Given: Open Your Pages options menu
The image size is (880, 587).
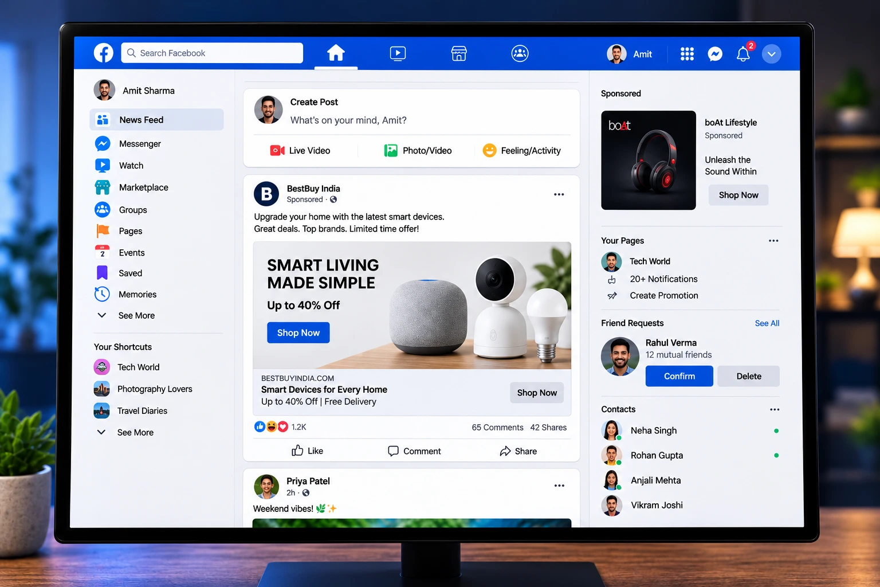Looking at the screenshot, I should (x=773, y=241).
